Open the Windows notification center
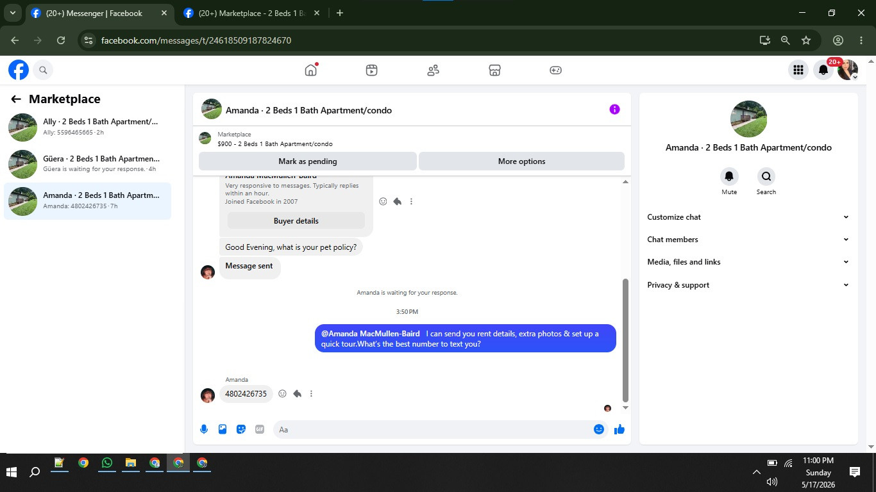This screenshot has height=492, width=876. pos(855,472)
